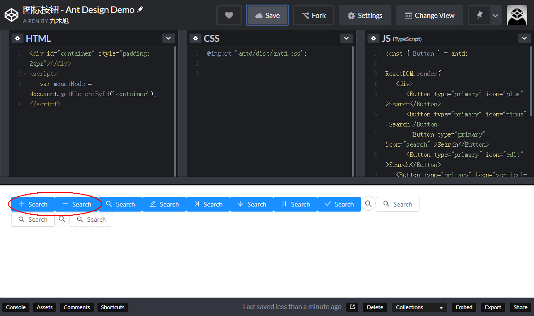Open pen in new window icon

[352, 307]
